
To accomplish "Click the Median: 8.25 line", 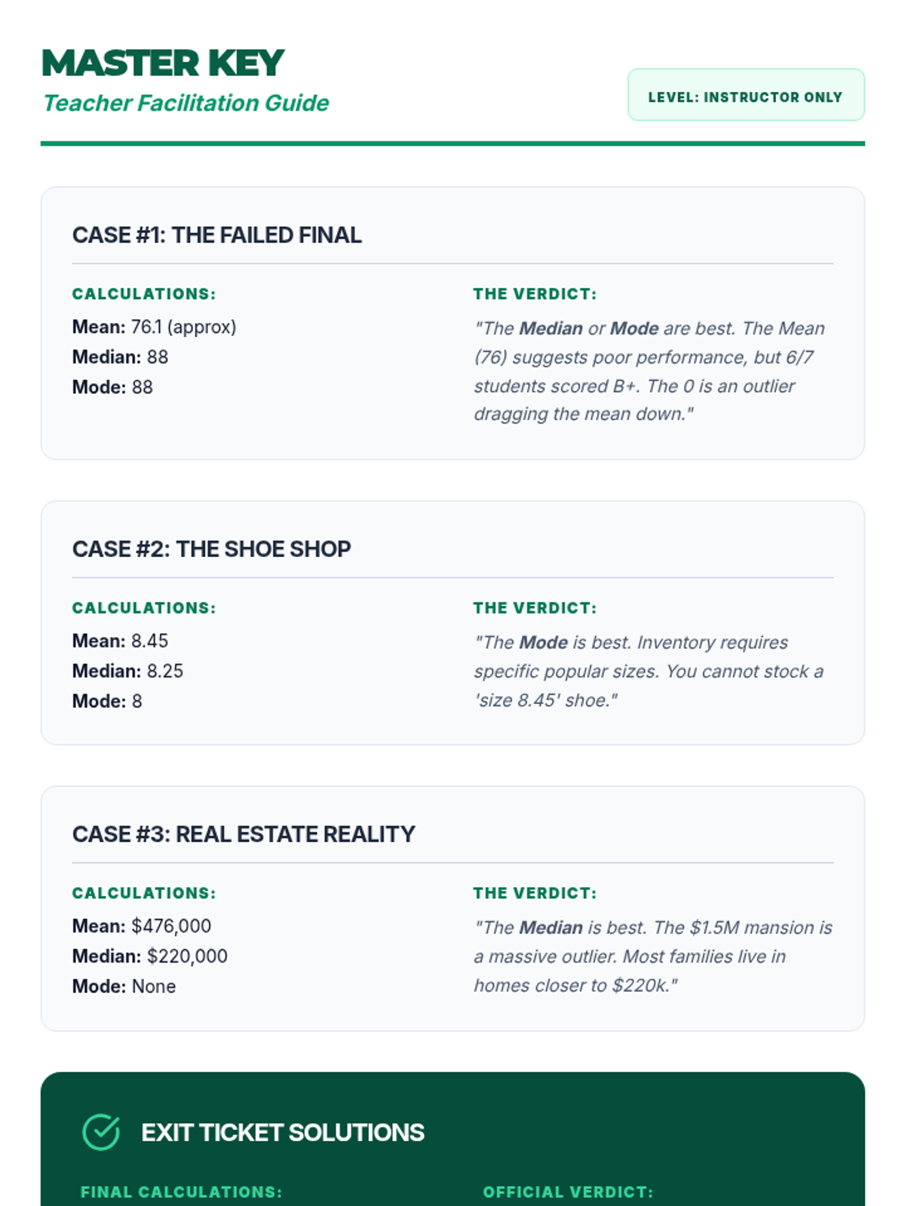I will click(x=127, y=672).
